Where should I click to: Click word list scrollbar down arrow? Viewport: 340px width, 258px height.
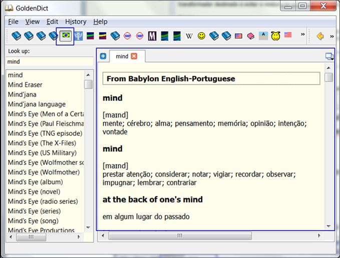pos(88,227)
